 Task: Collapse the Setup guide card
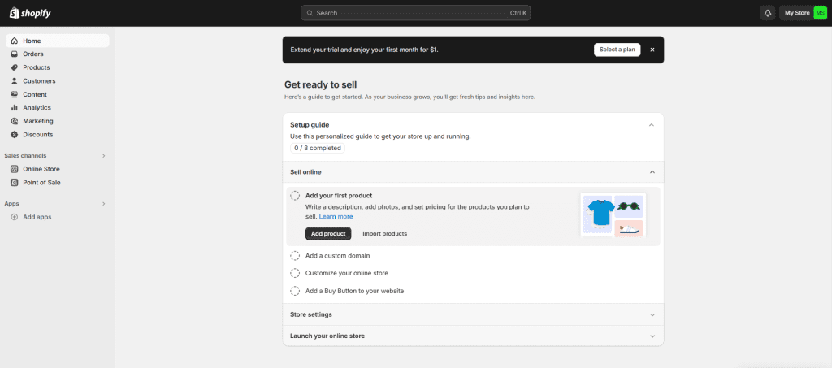[x=652, y=125]
